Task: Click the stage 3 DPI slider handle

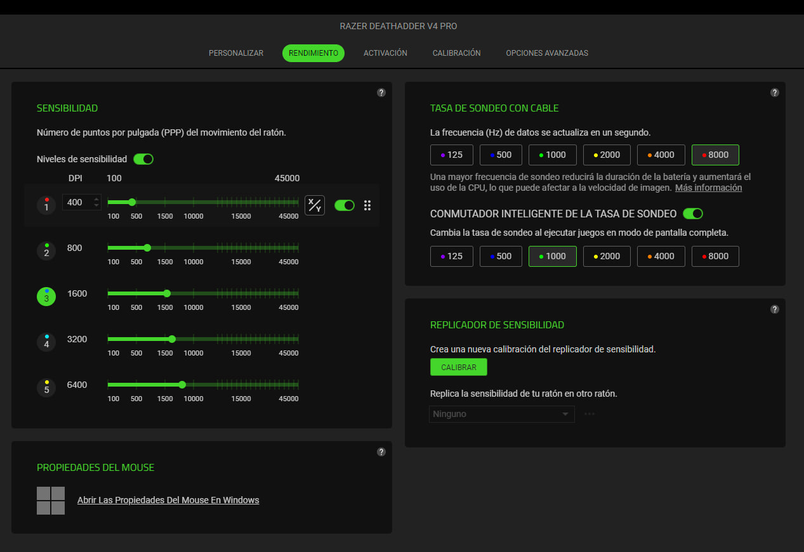Action: coord(167,293)
